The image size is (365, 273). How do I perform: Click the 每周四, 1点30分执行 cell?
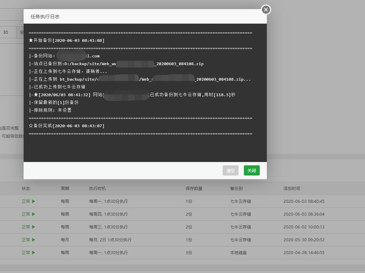click(x=109, y=214)
